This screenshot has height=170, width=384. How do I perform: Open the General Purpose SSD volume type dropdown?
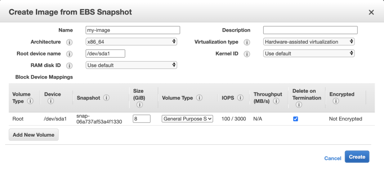tap(187, 119)
